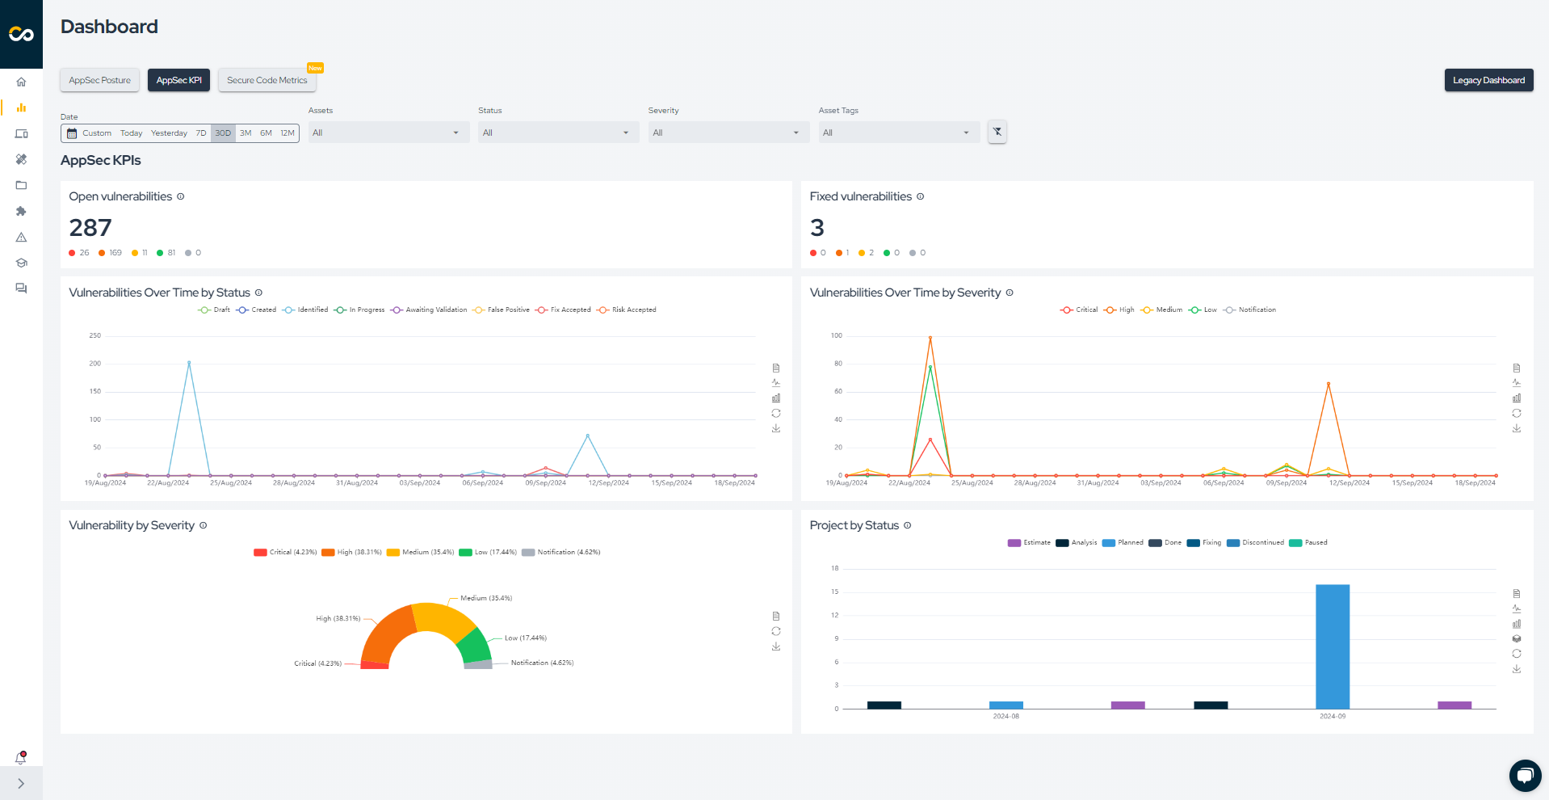
Task: Show data view for the Status chart
Action: (776, 368)
